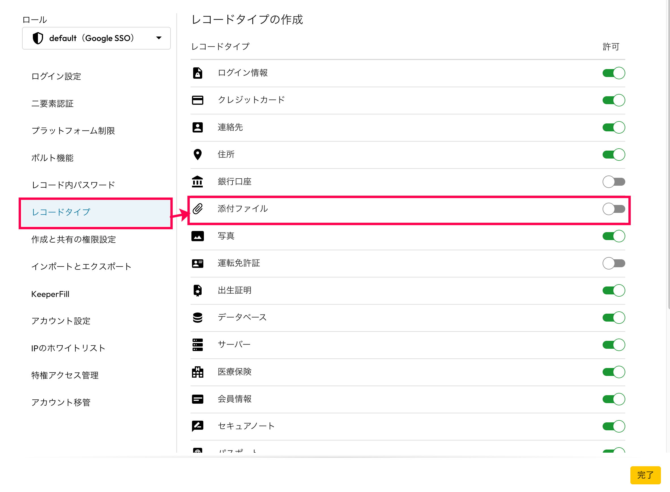The width and height of the screenshot is (670, 492).
Task: Turn off the クレジットカード toggle
Action: 613,100
